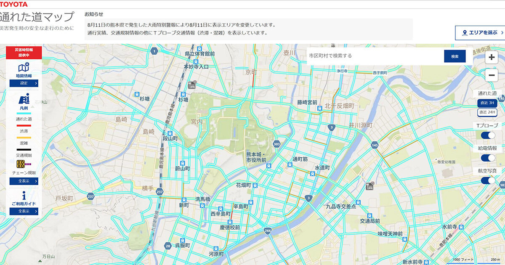This screenshot has height=265, width=505.
Task: Click the chain restriction legend icon
Action: (x=20, y=164)
